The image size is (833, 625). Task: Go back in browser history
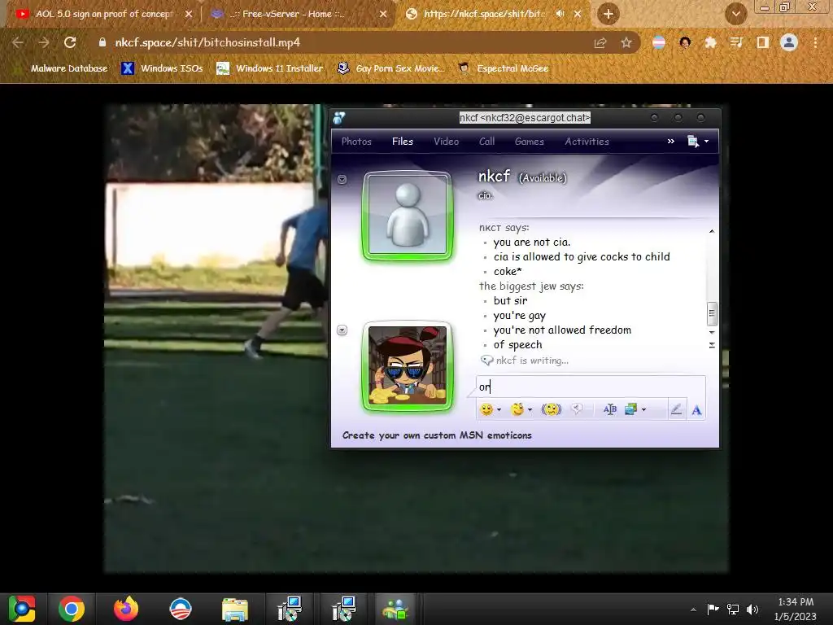click(18, 42)
